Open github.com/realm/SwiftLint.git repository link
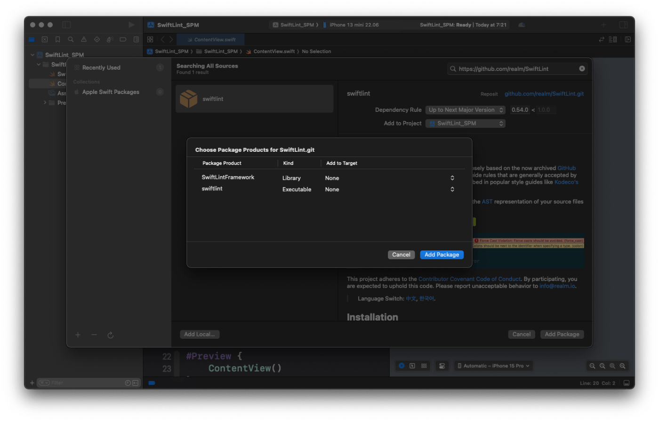 [544, 94]
